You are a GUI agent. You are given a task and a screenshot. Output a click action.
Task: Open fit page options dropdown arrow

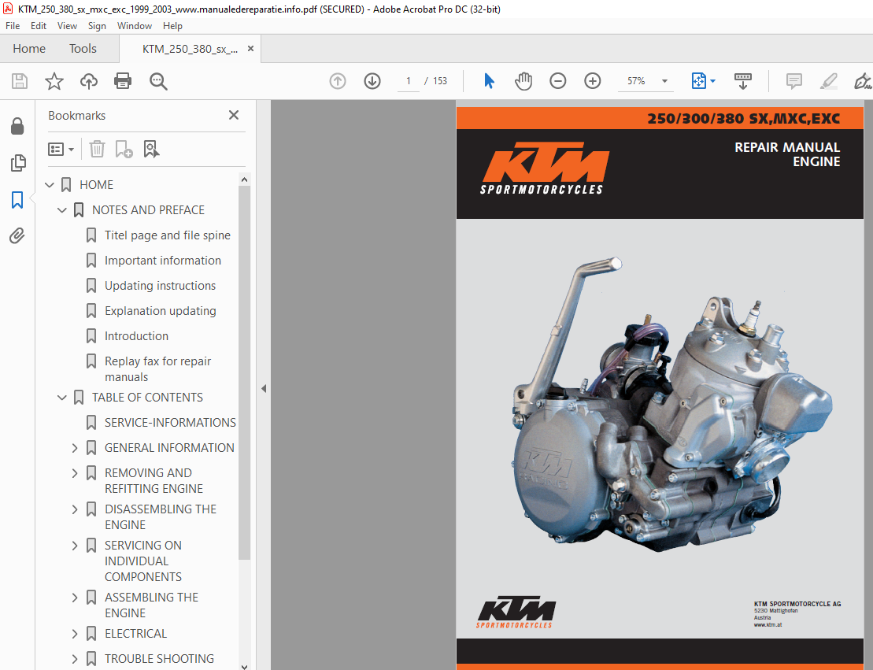(712, 81)
